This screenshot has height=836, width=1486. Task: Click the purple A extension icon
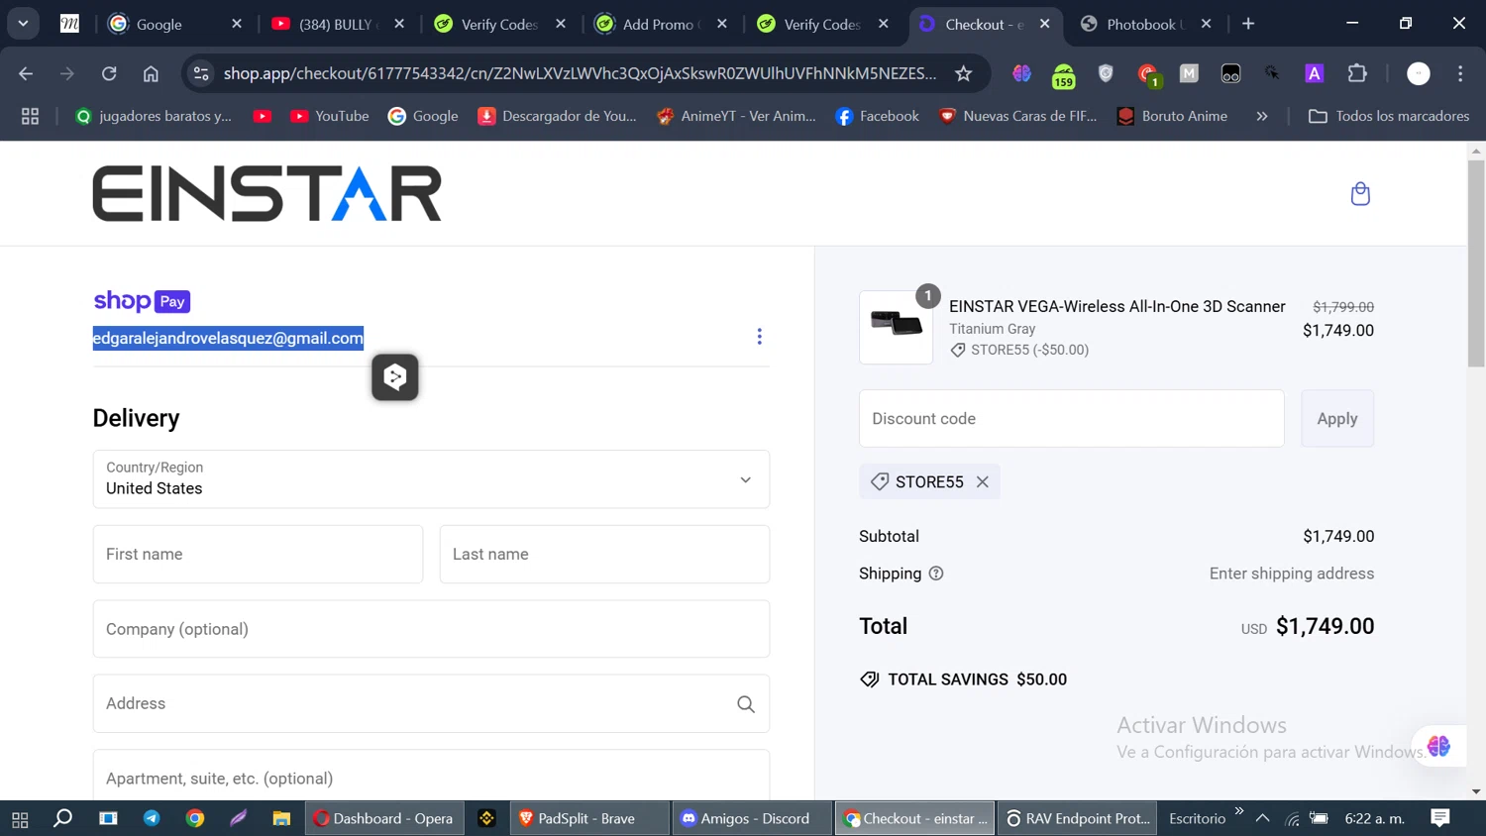pos(1315,73)
